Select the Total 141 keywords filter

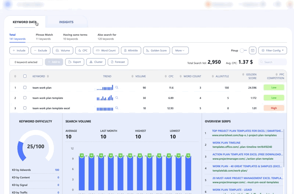pos(17,37)
